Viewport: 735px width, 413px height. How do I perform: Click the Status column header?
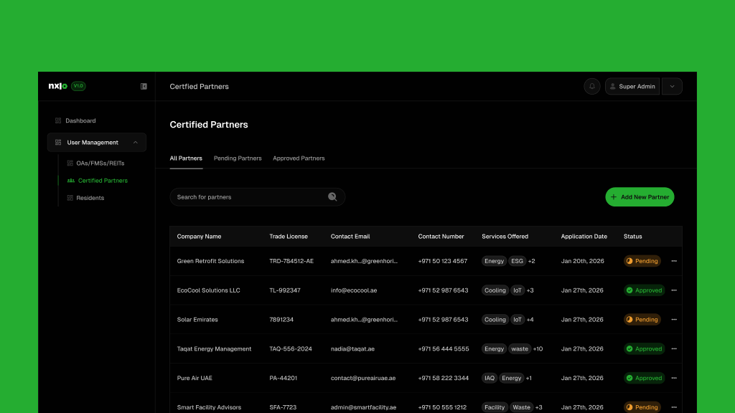point(633,237)
